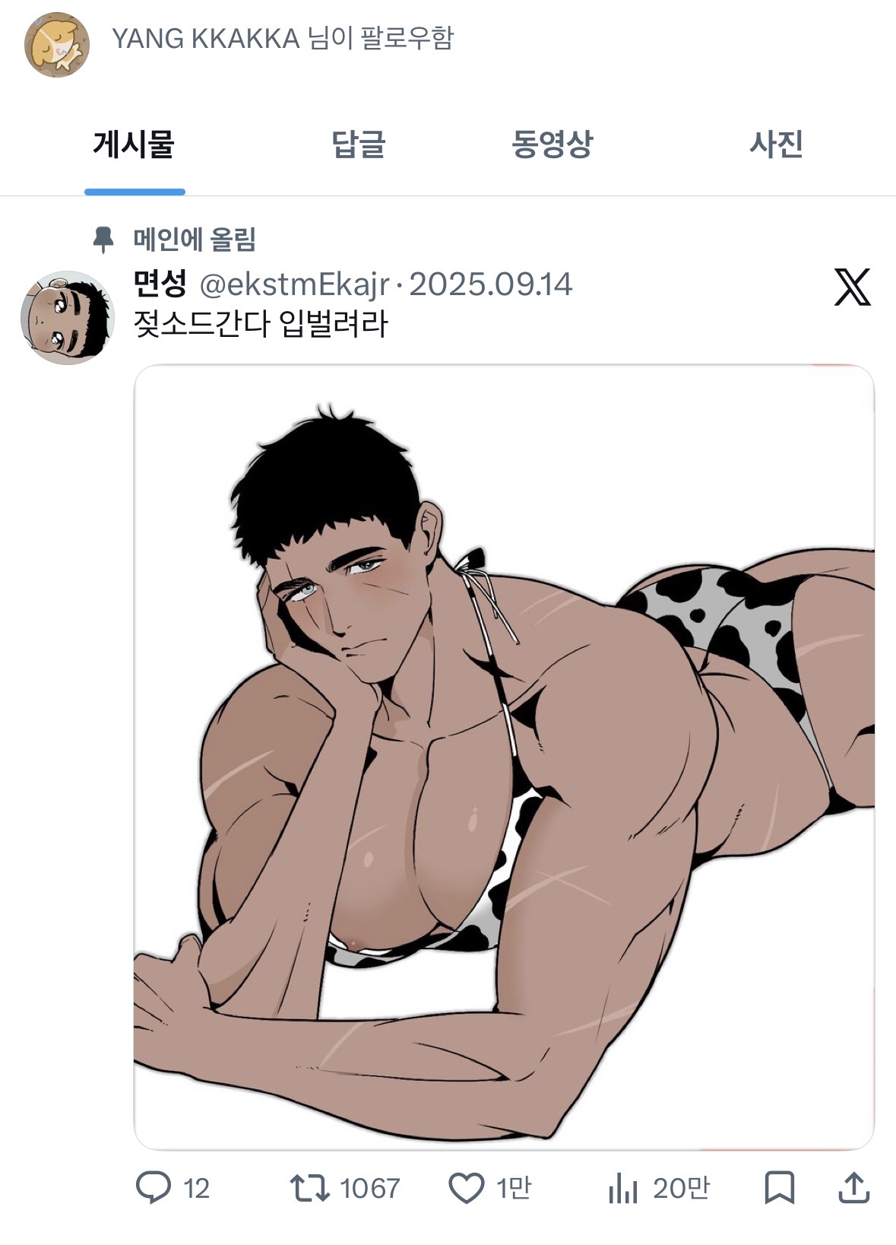The height and width of the screenshot is (1245, 896).
Task: Open the 사진 tab
Action: pyautogui.click(x=776, y=144)
